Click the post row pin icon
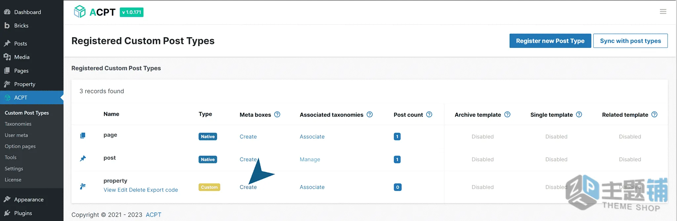 [83, 158]
